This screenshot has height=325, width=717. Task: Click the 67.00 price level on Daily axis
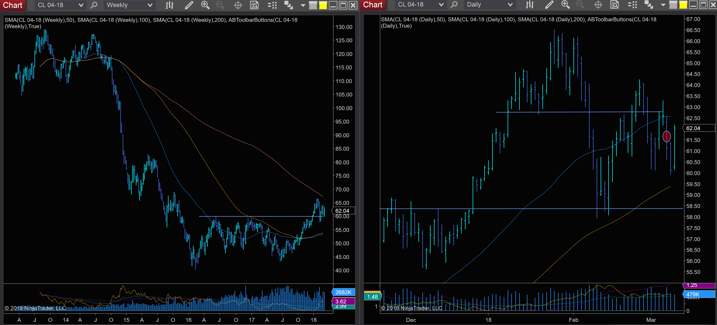[693, 19]
